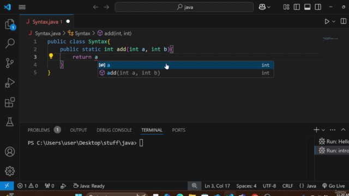The width and height of the screenshot is (349, 196).
Task: Click Ln 3, Col 17 position indicator
Action: click(217, 186)
